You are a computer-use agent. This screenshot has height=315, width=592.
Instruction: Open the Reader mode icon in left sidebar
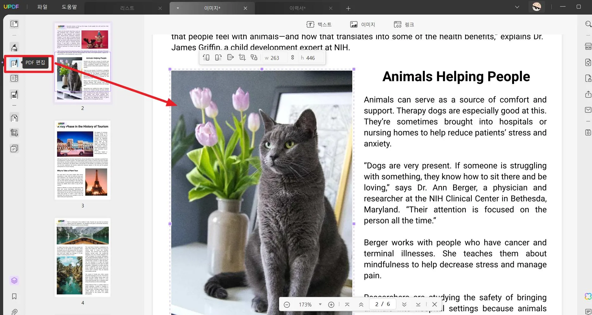[14, 24]
